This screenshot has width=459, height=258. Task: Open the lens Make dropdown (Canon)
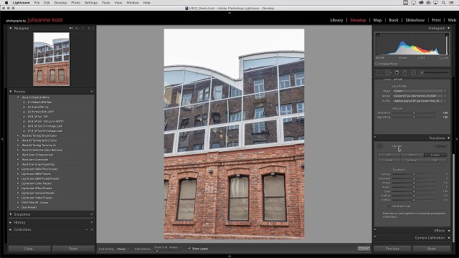coord(420,91)
